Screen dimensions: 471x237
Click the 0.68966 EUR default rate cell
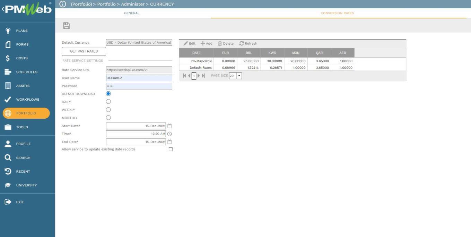pyautogui.click(x=225, y=68)
